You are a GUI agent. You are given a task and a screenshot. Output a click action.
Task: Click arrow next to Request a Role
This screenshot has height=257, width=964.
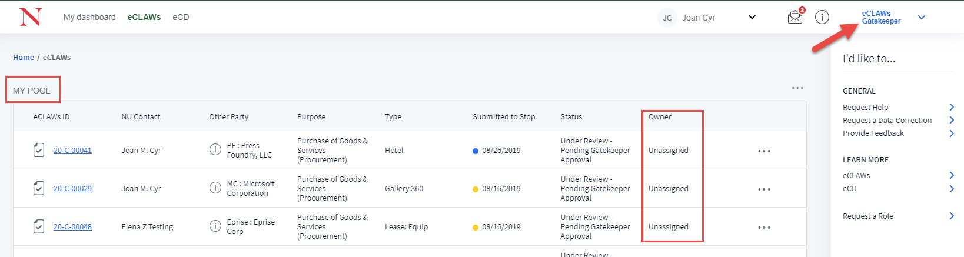coord(952,216)
